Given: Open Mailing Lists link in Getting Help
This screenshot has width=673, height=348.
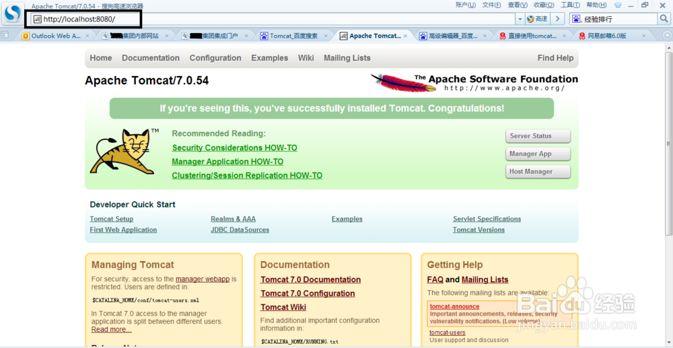Looking at the screenshot, I should (x=485, y=280).
